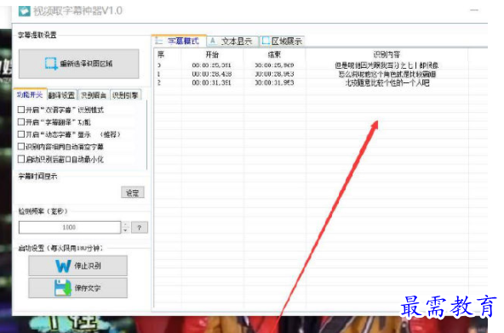This screenshot has height=333, width=504.
Task: Enable the 双语字幕 recognition mode checkbox
Action: [x=21, y=110]
